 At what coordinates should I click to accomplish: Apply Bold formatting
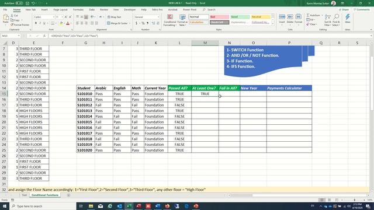36,23
